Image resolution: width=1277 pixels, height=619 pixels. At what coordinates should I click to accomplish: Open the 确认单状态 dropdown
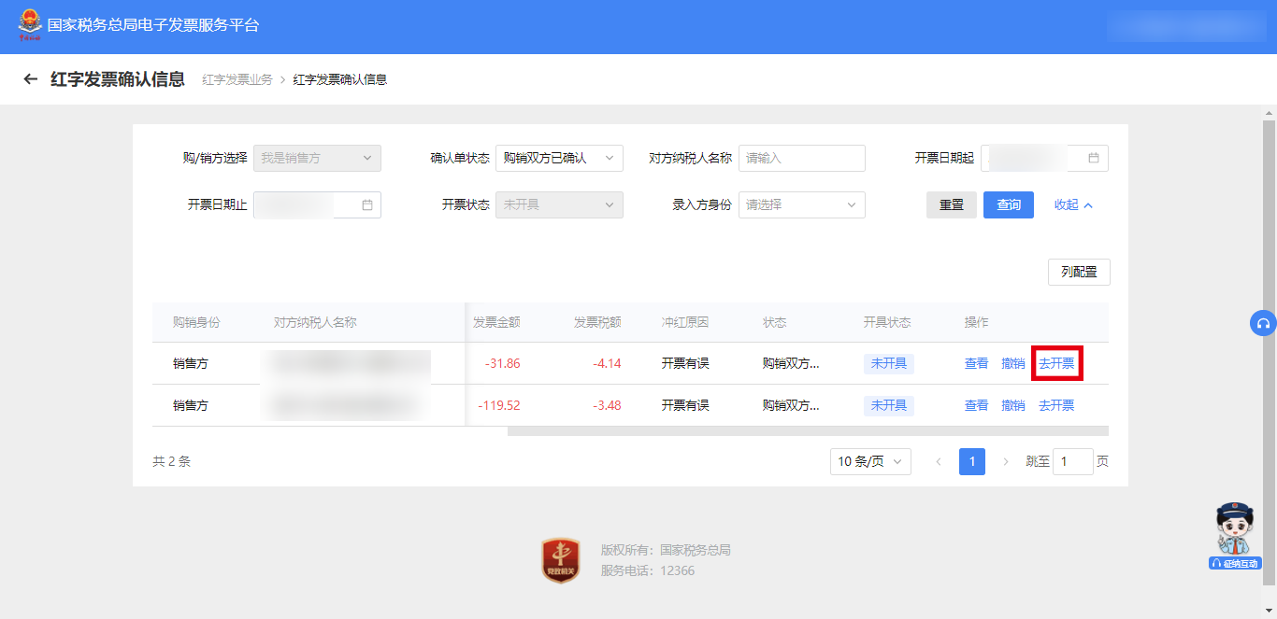[x=559, y=158]
